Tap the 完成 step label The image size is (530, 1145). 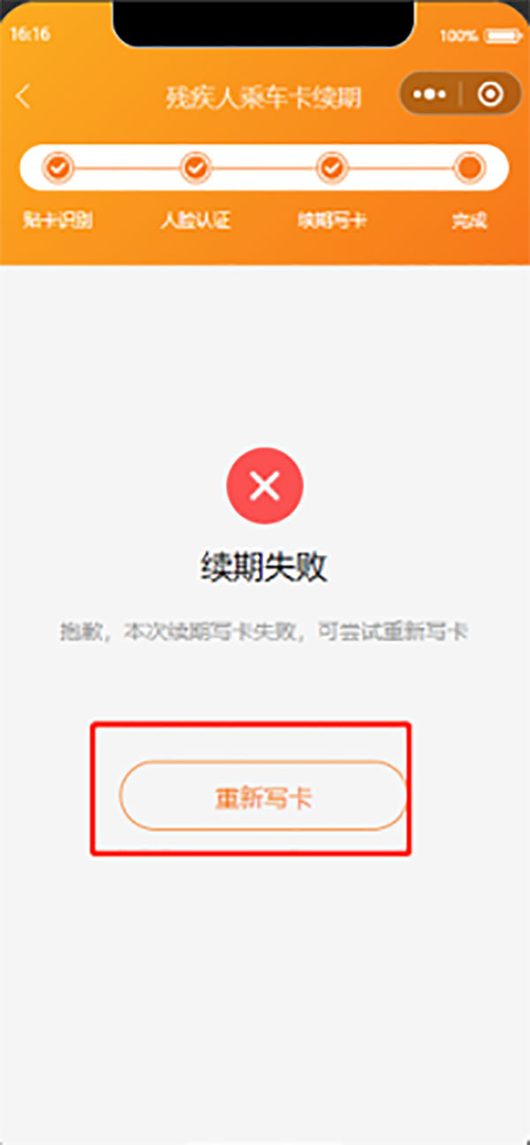pos(469,221)
